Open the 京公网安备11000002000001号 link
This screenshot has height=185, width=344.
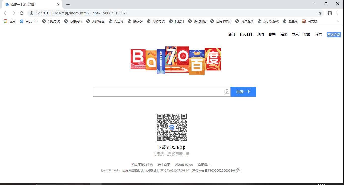tap(214, 170)
